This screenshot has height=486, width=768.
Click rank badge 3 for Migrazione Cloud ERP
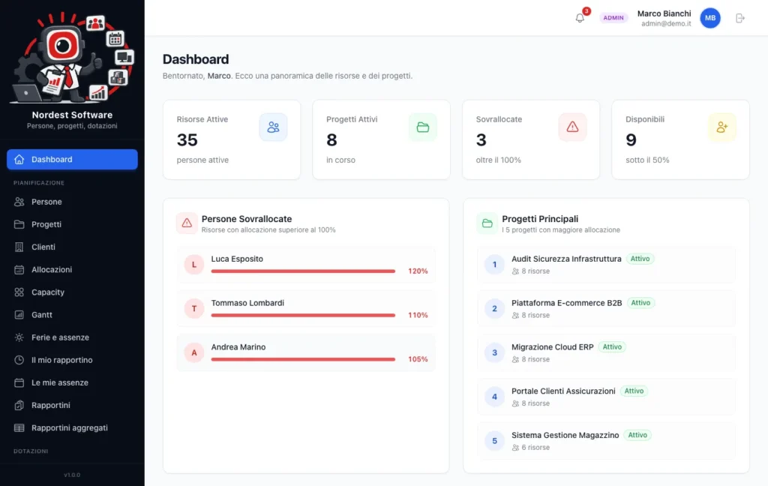(x=494, y=352)
